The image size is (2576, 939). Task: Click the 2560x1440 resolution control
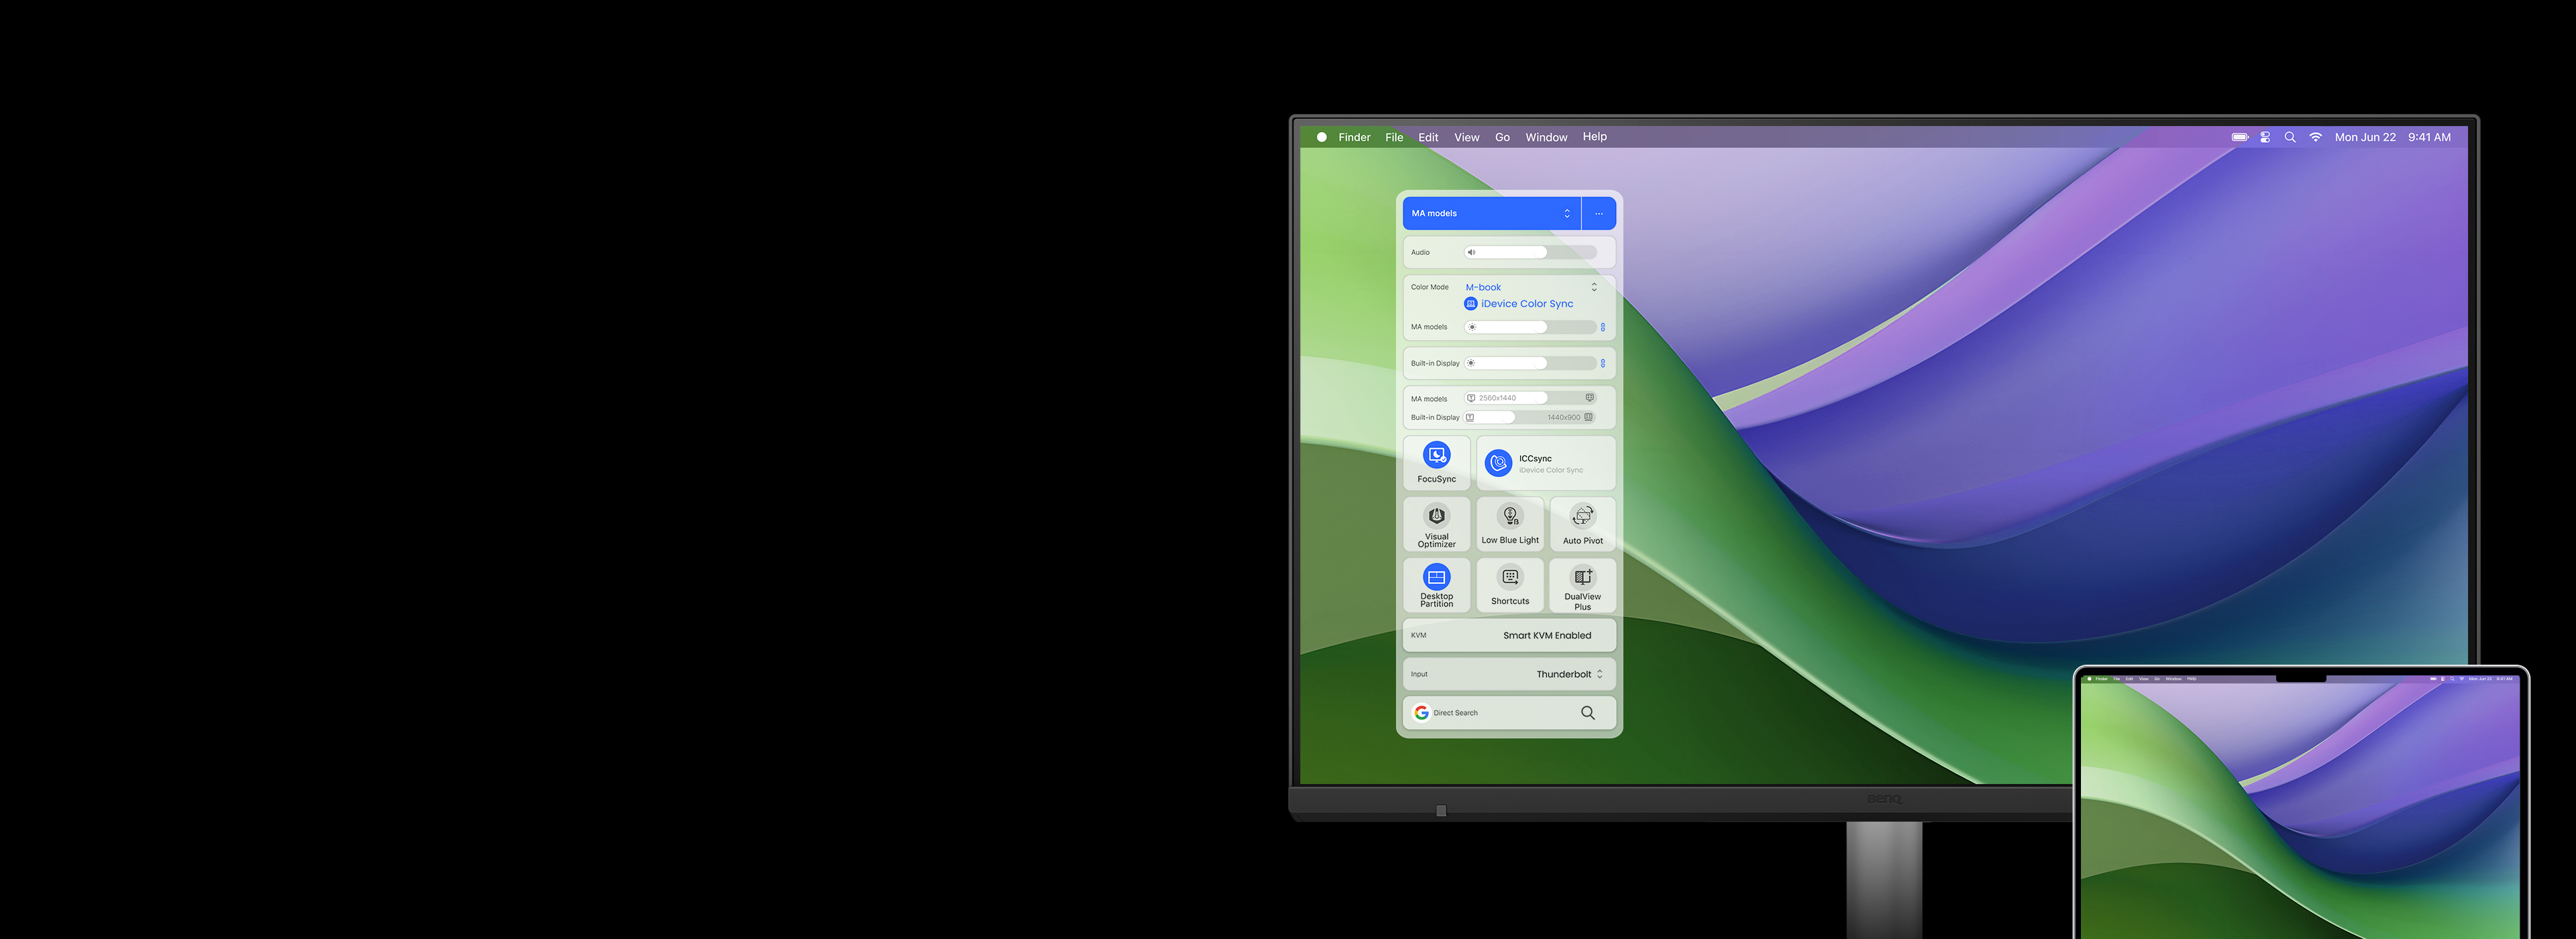[x=1530, y=398]
